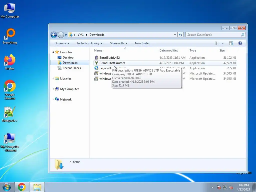The width and height of the screenshot is (256, 192).
Task: Open the Include in library menu
Action: [x=90, y=43]
